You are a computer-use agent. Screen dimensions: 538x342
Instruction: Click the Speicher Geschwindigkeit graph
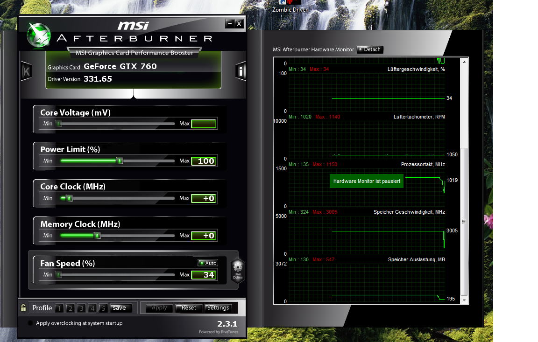(x=367, y=235)
